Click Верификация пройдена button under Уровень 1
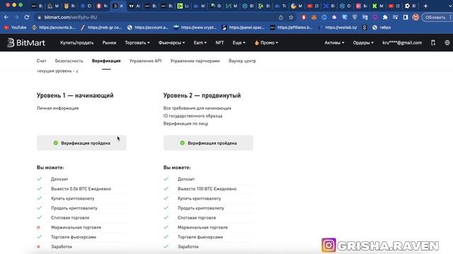Viewport: 453px width, 254px height. [x=81, y=143]
